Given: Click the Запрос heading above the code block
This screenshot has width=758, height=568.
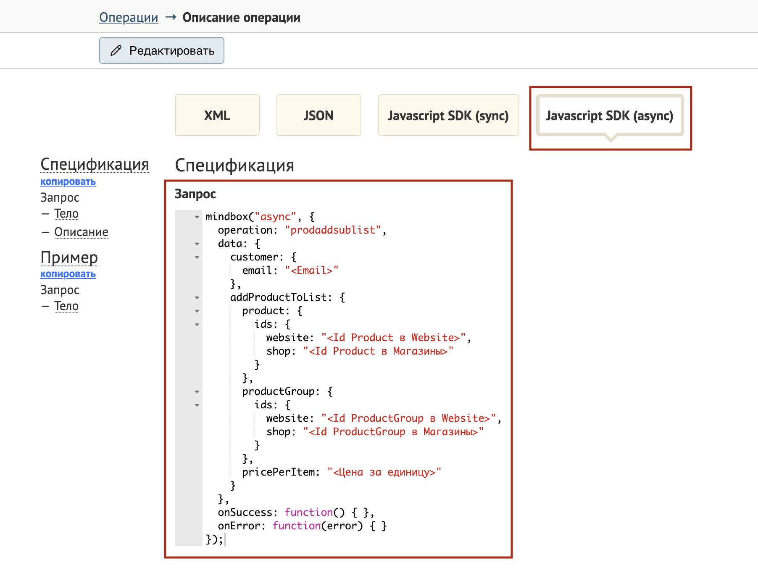Looking at the screenshot, I should 195,194.
